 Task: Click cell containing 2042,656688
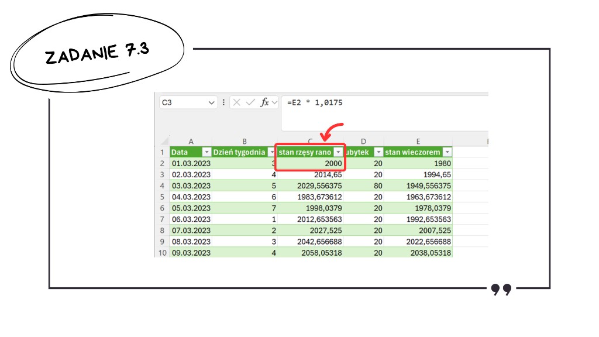pos(310,242)
